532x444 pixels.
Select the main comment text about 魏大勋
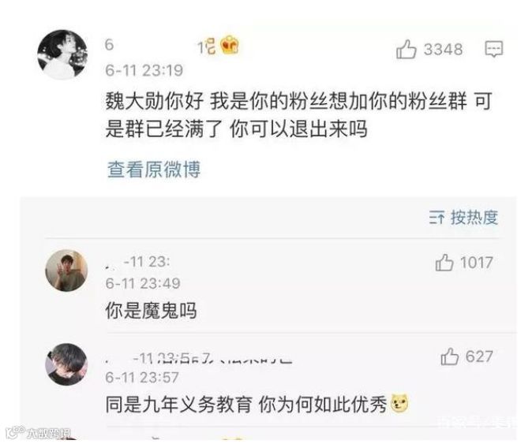[298, 115]
